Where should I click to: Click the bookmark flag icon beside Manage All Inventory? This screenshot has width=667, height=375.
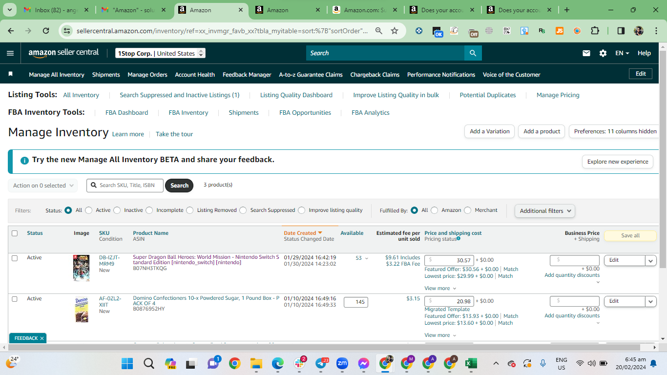tap(11, 74)
